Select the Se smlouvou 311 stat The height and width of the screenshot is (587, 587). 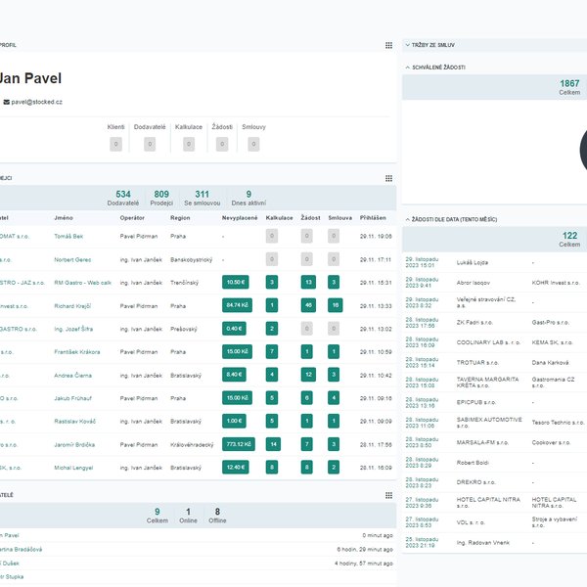202,198
